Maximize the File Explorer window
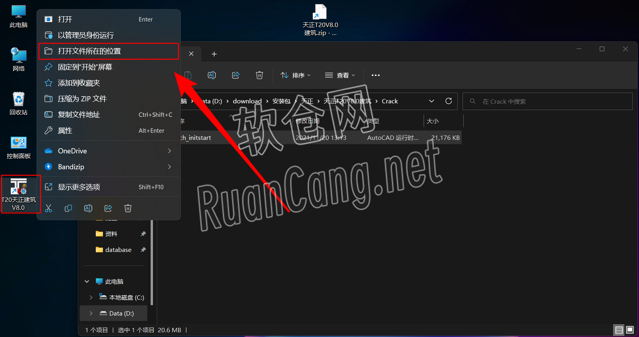Viewport: 639px width, 337px height. tap(602, 49)
